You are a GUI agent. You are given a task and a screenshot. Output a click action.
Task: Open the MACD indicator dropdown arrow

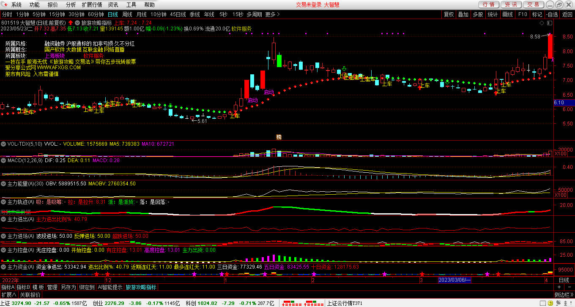(x=3, y=160)
